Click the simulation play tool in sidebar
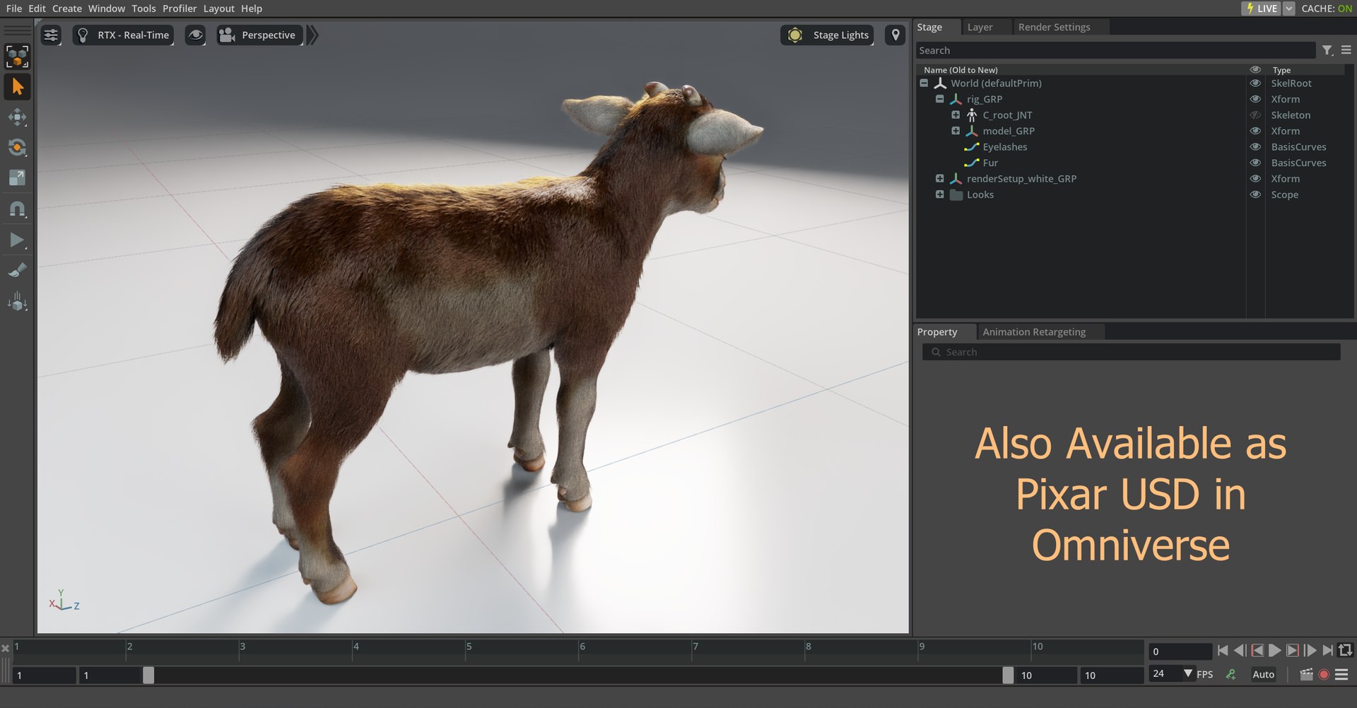The height and width of the screenshot is (708, 1357). pyautogui.click(x=17, y=240)
